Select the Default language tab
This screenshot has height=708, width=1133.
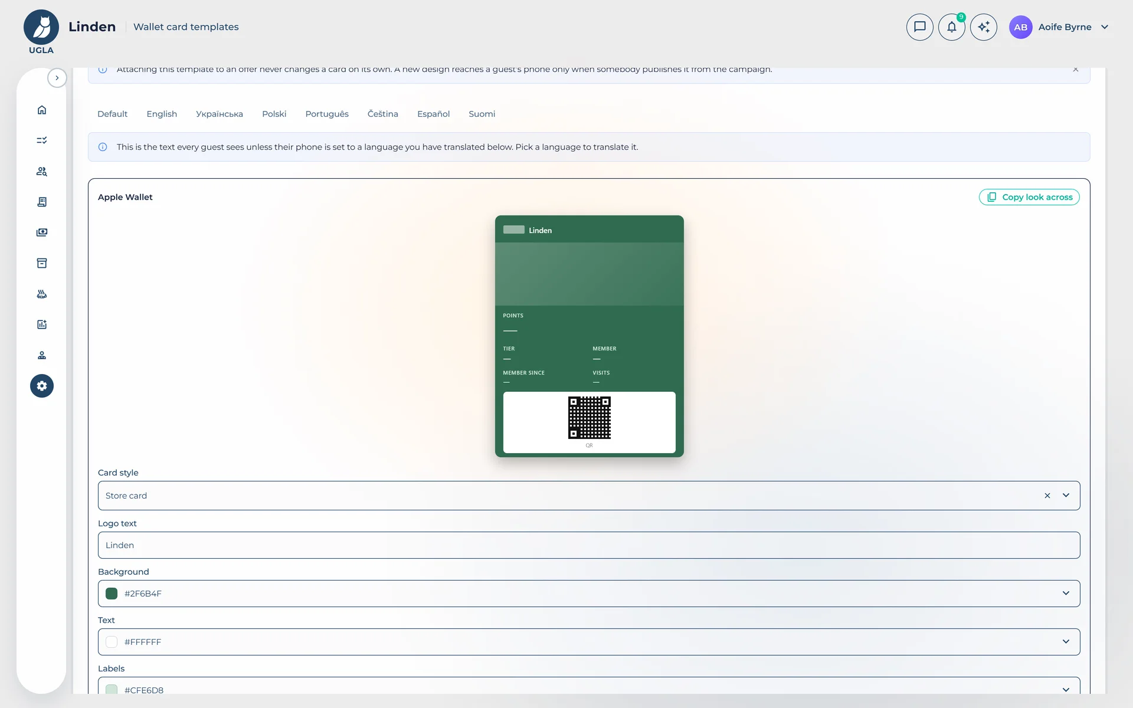[112, 114]
